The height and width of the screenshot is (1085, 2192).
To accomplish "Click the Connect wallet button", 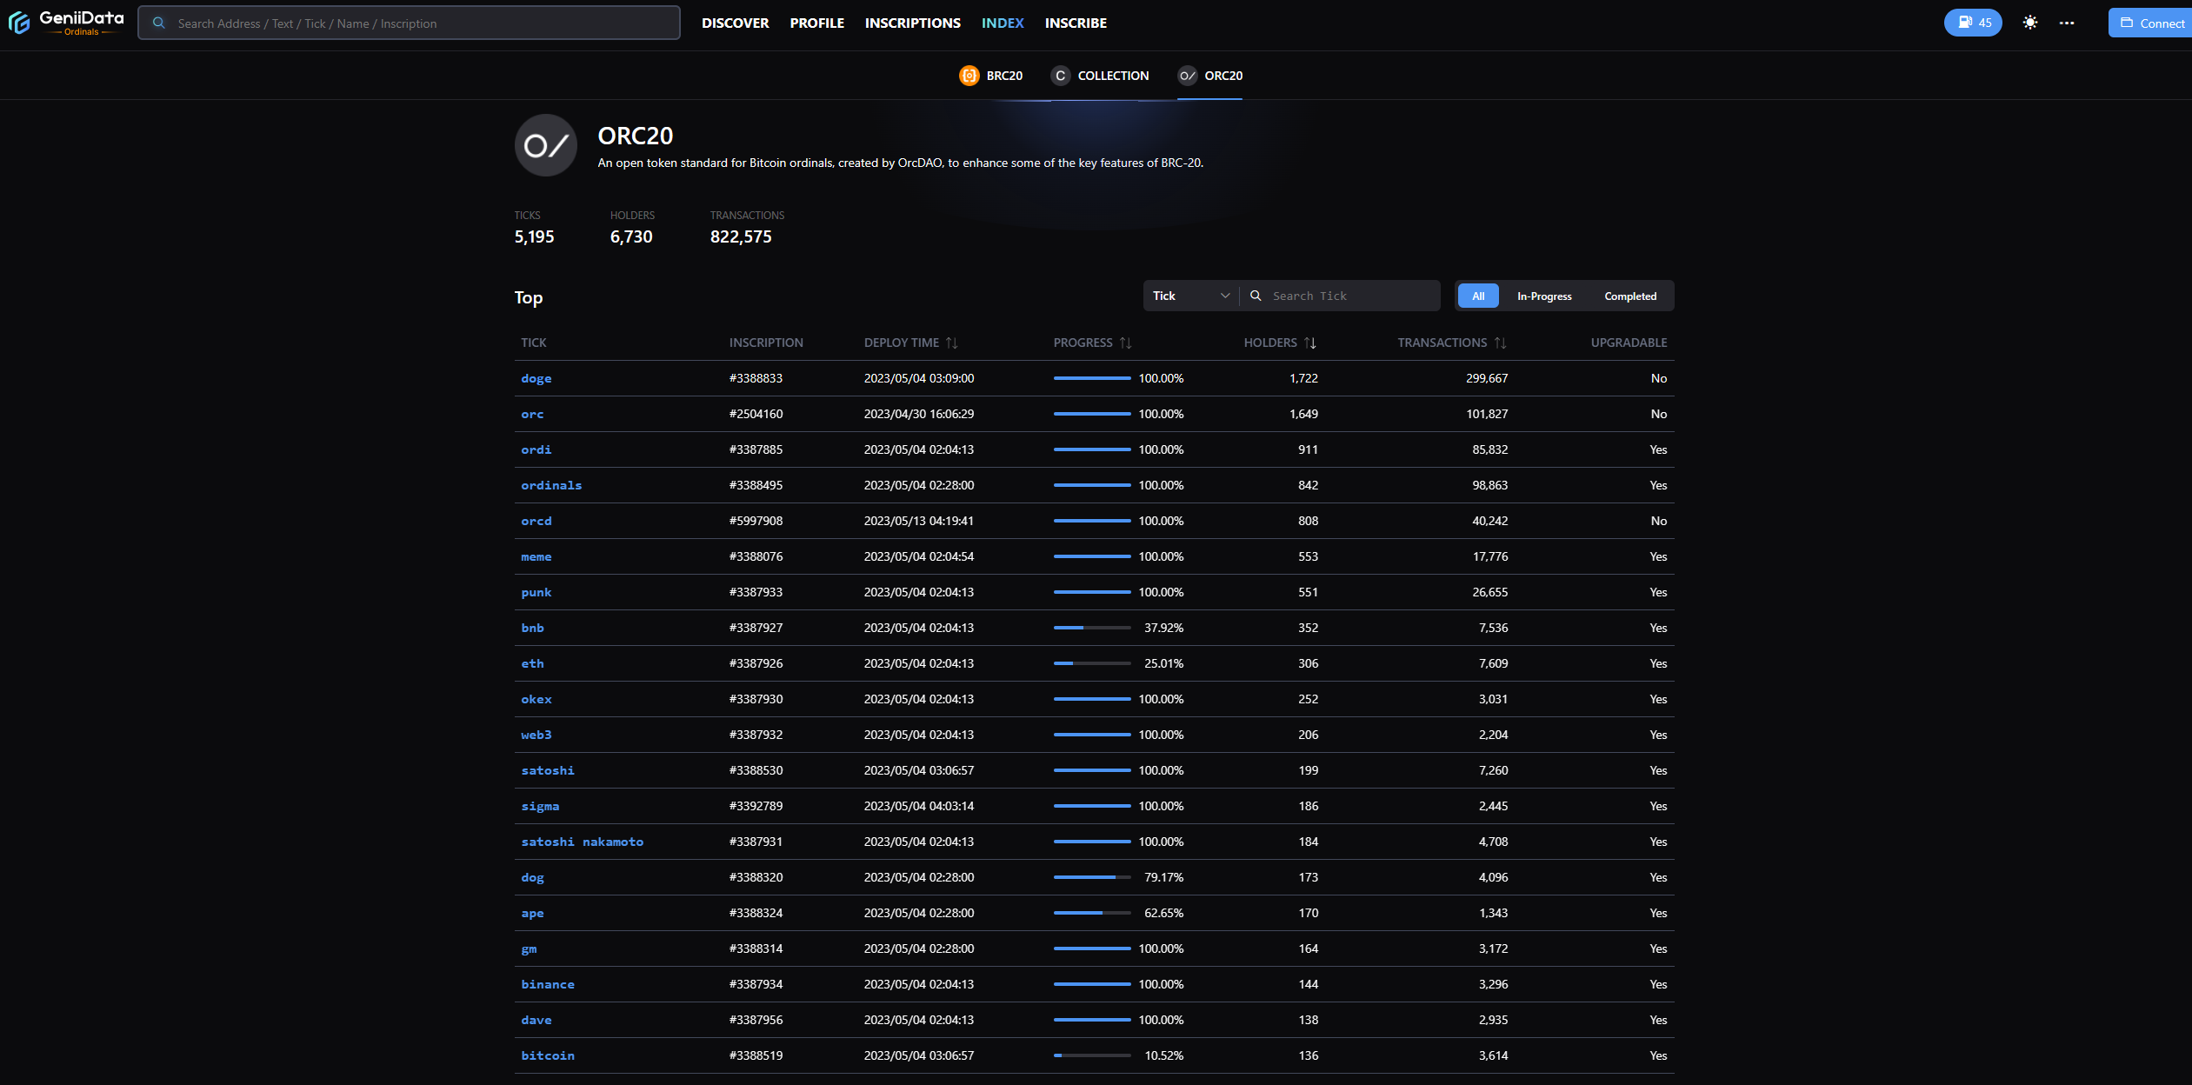I will pyautogui.click(x=2151, y=23).
